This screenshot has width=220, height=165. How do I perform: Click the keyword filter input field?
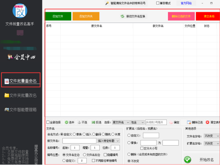pos(156,122)
